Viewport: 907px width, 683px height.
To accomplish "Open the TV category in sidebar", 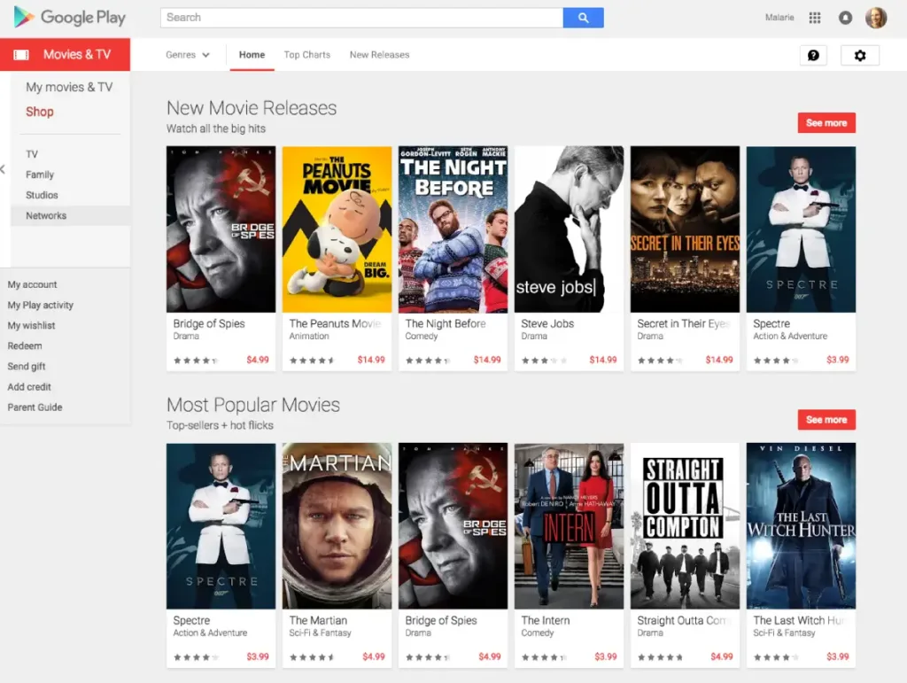I will [x=32, y=154].
